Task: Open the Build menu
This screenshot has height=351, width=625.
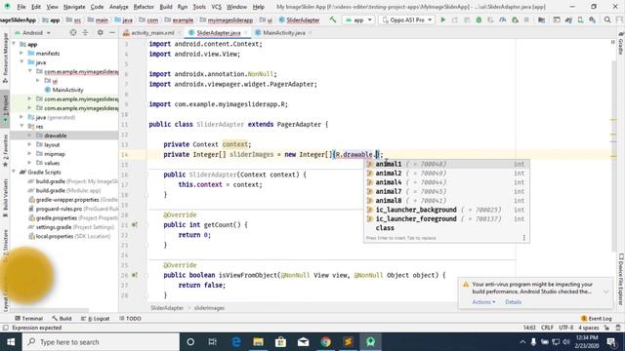Action: [166, 7]
